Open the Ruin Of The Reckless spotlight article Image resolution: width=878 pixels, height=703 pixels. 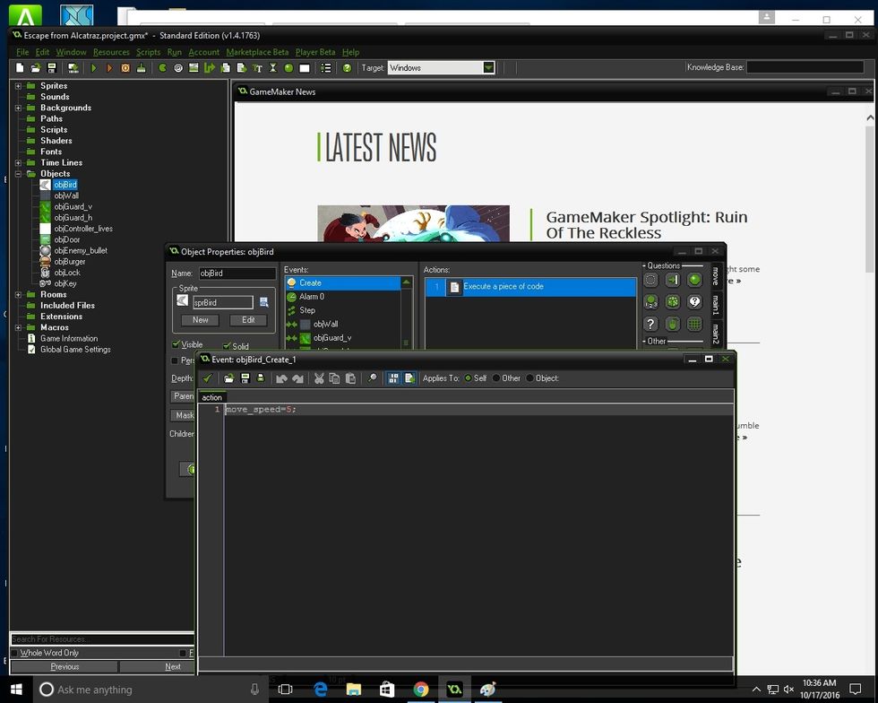646,225
